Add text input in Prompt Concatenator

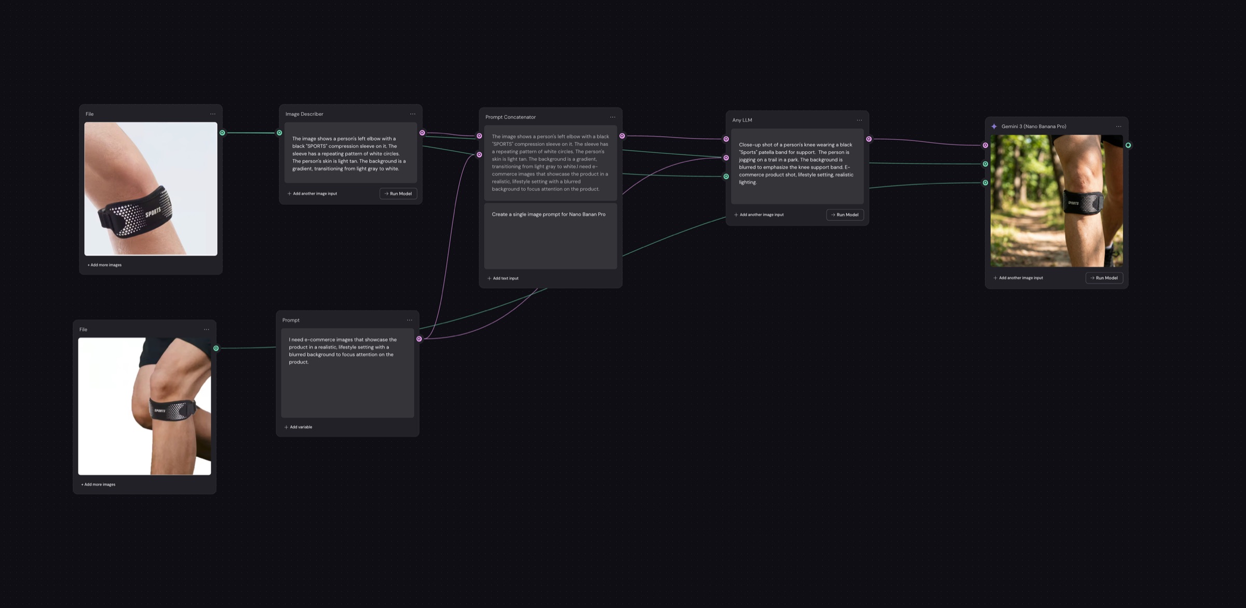tap(503, 279)
